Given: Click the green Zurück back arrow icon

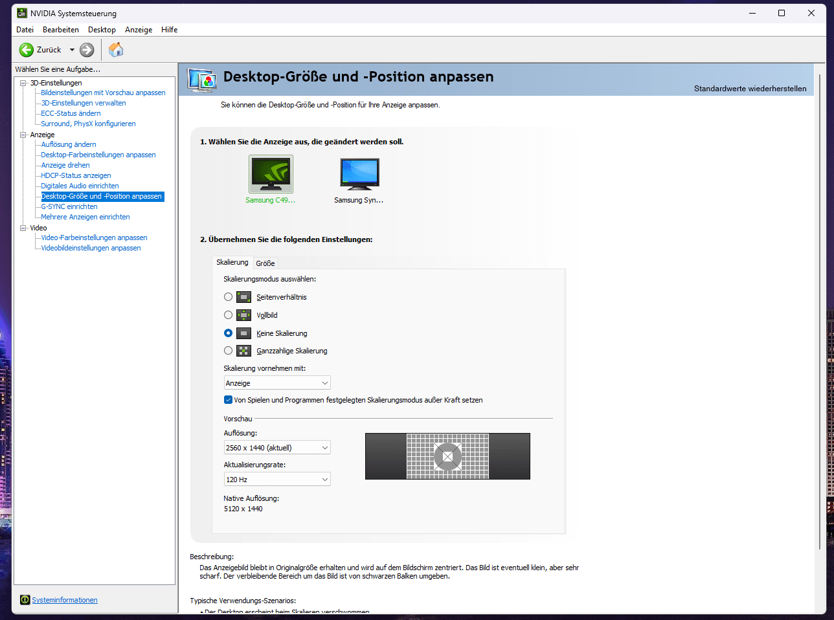Looking at the screenshot, I should pos(27,50).
